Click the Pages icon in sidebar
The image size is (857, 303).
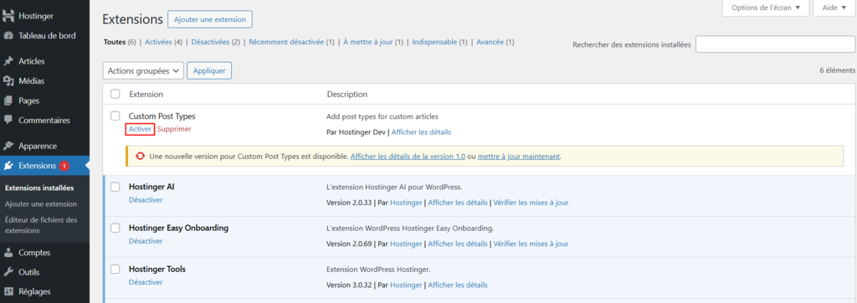[8, 100]
